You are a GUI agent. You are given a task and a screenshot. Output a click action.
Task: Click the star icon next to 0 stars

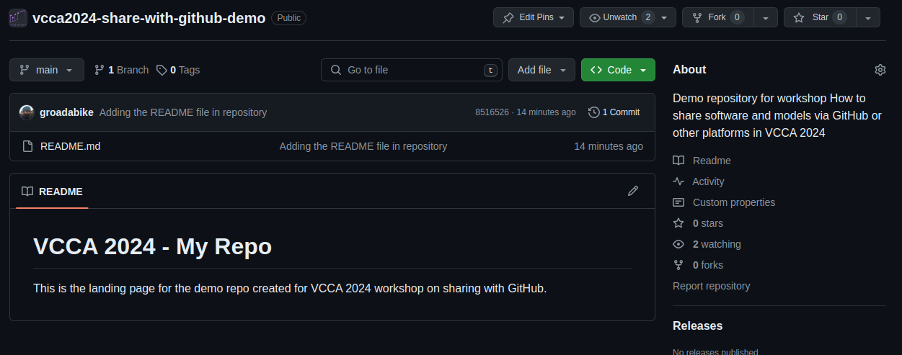point(678,223)
